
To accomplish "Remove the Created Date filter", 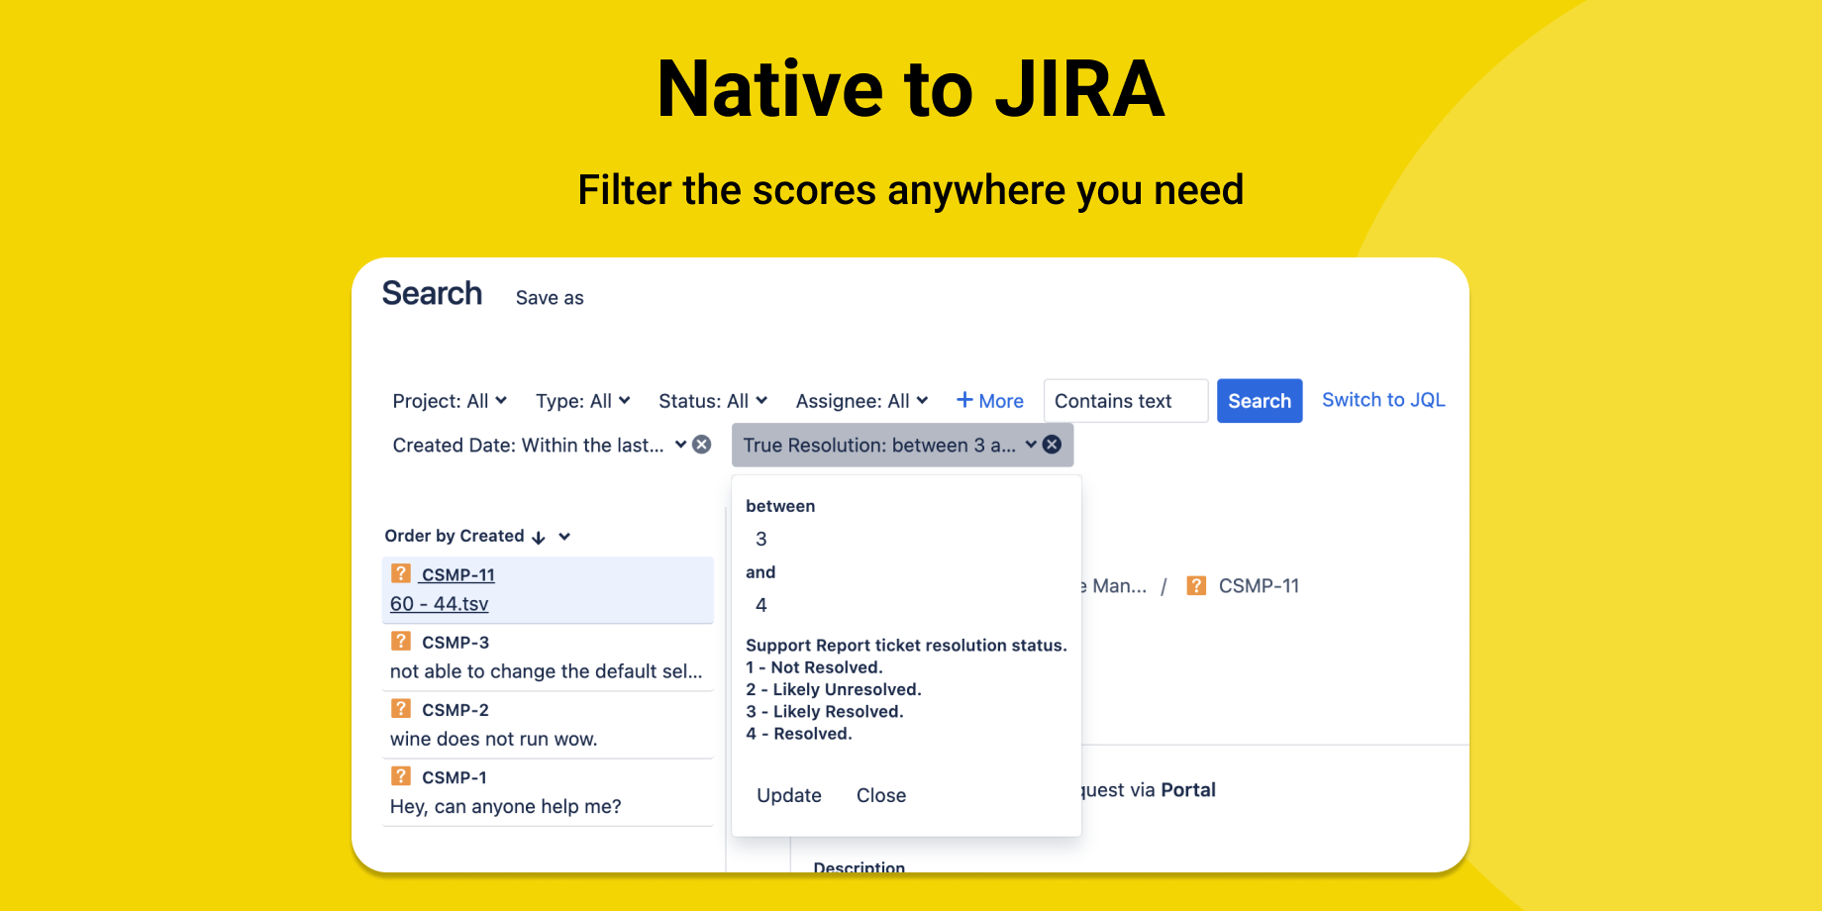I will pyautogui.click(x=701, y=445).
